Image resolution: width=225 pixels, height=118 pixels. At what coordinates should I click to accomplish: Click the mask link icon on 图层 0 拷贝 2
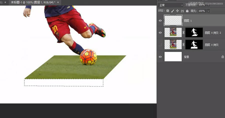pos(183,33)
